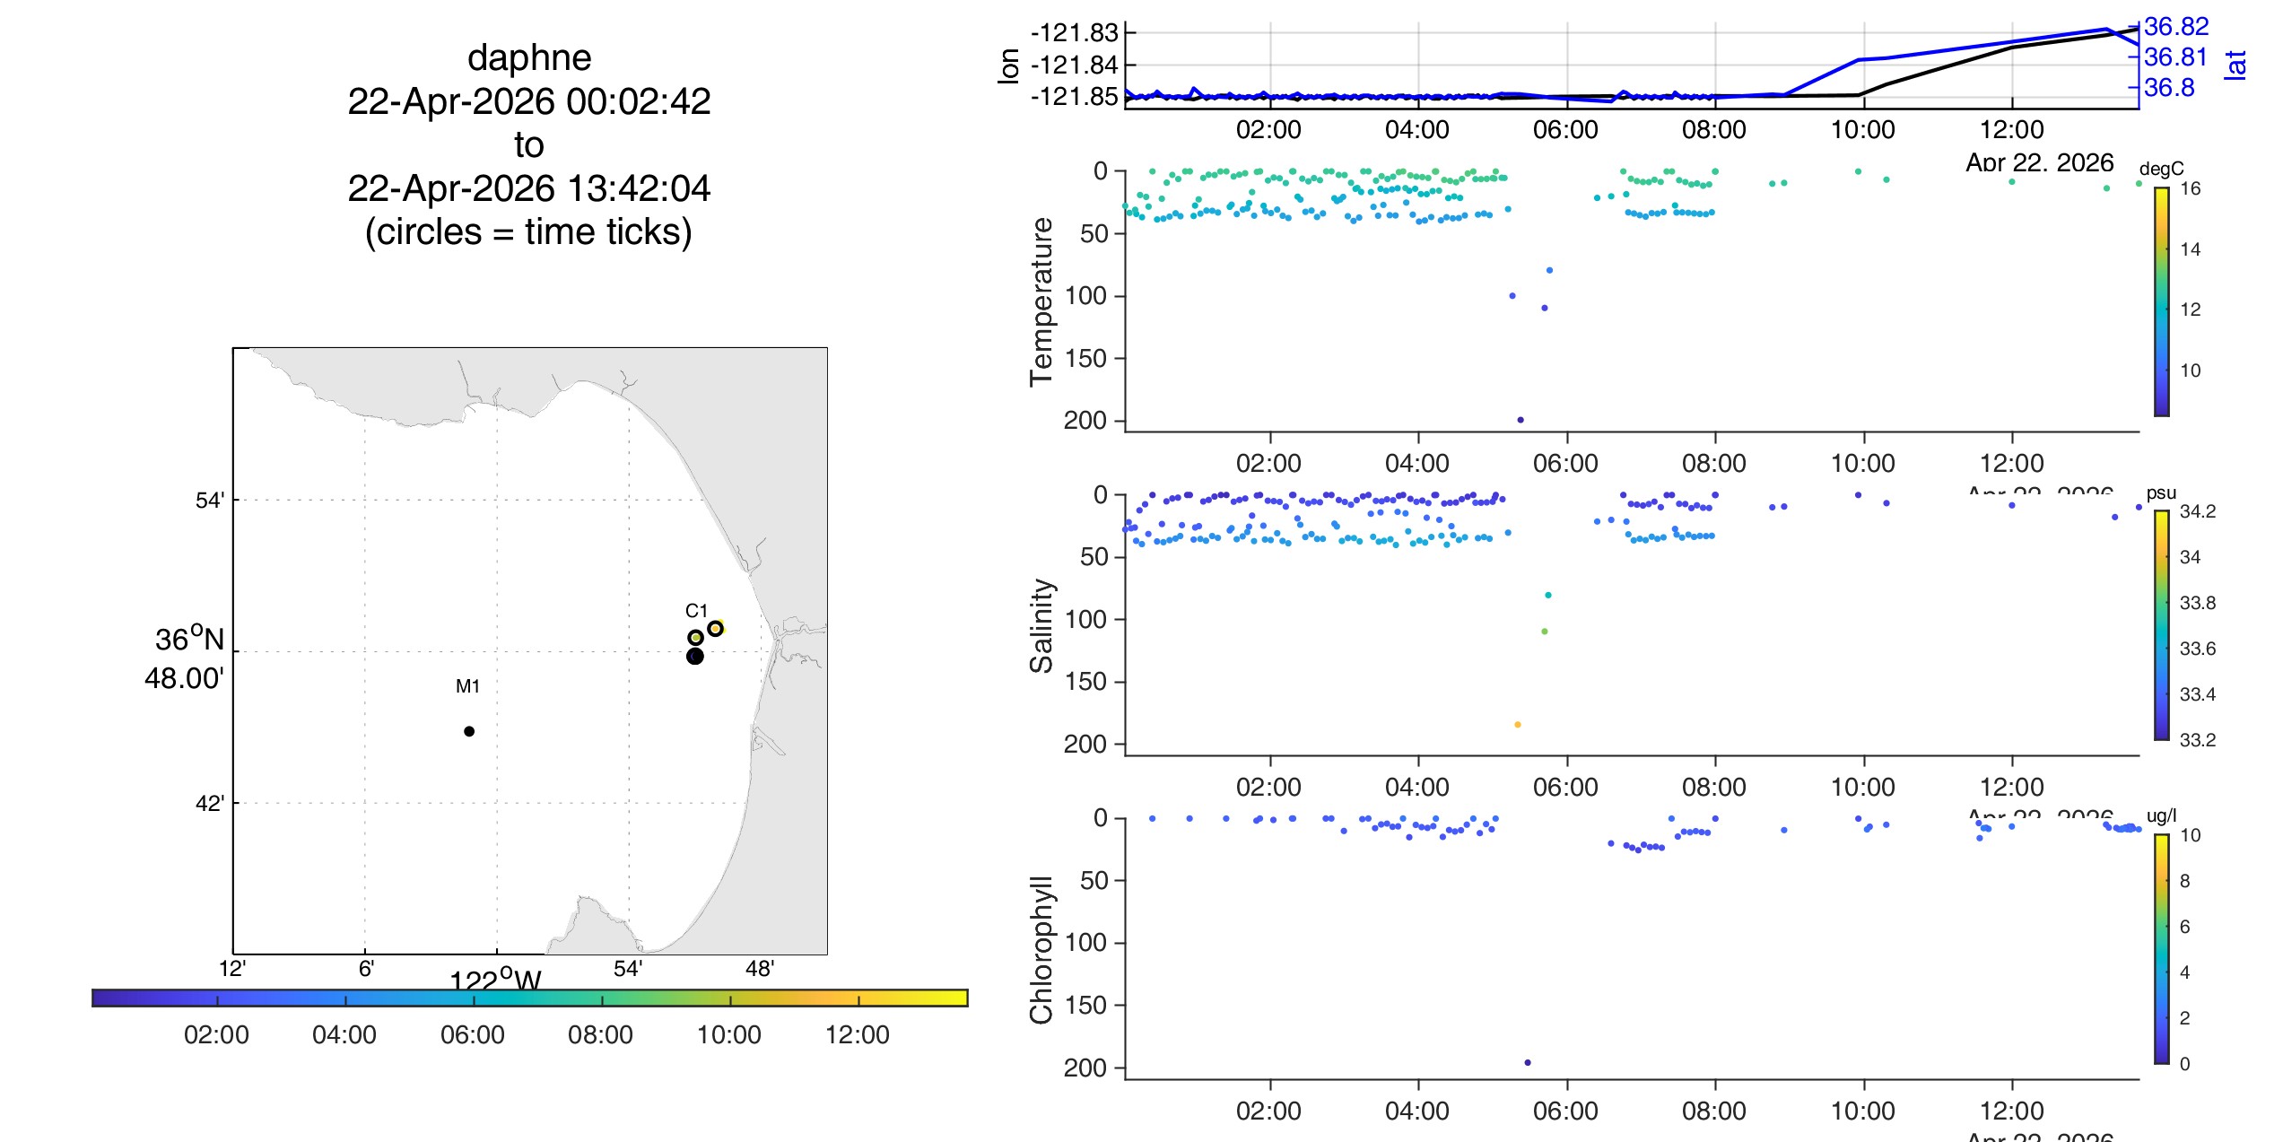Click the green salinity point near 110 depth

point(1545,632)
